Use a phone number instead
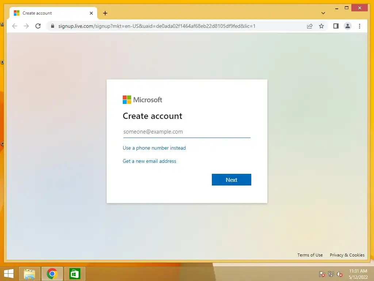Image resolution: width=374 pixels, height=281 pixels. (154, 148)
